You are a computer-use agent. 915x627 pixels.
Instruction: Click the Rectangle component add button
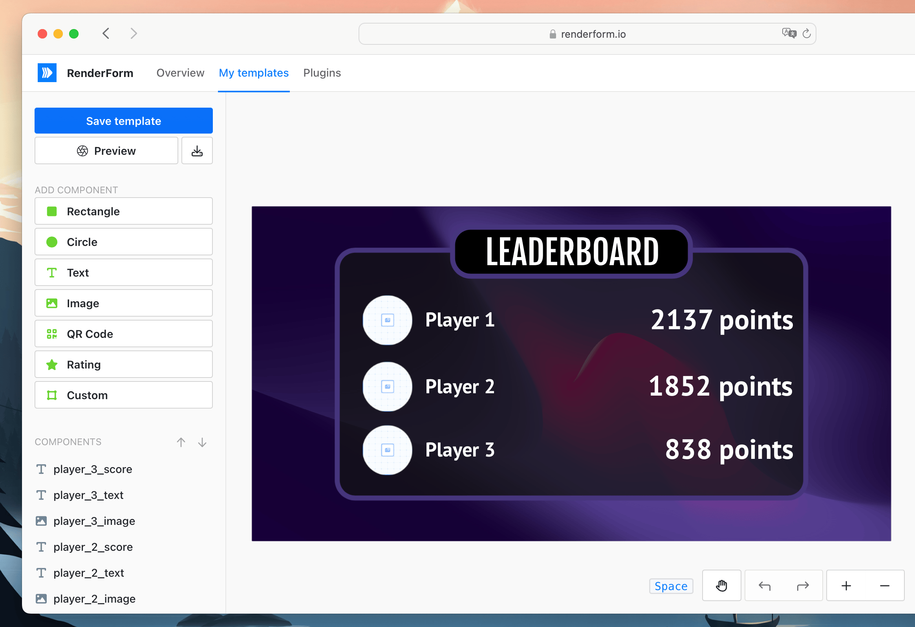point(124,211)
